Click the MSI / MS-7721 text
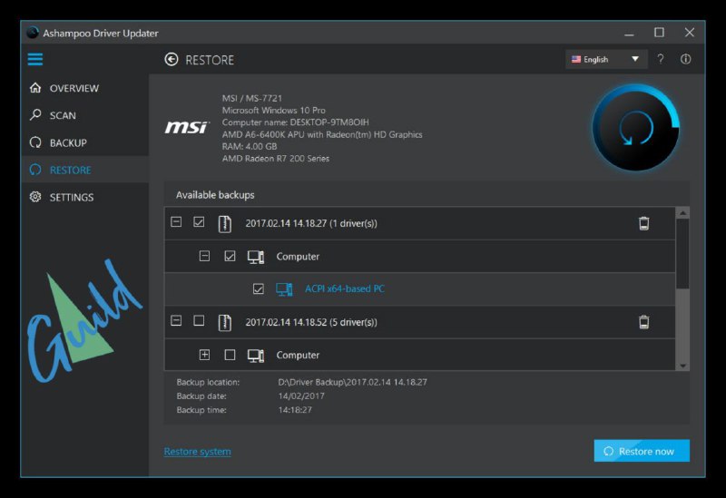 click(x=252, y=98)
